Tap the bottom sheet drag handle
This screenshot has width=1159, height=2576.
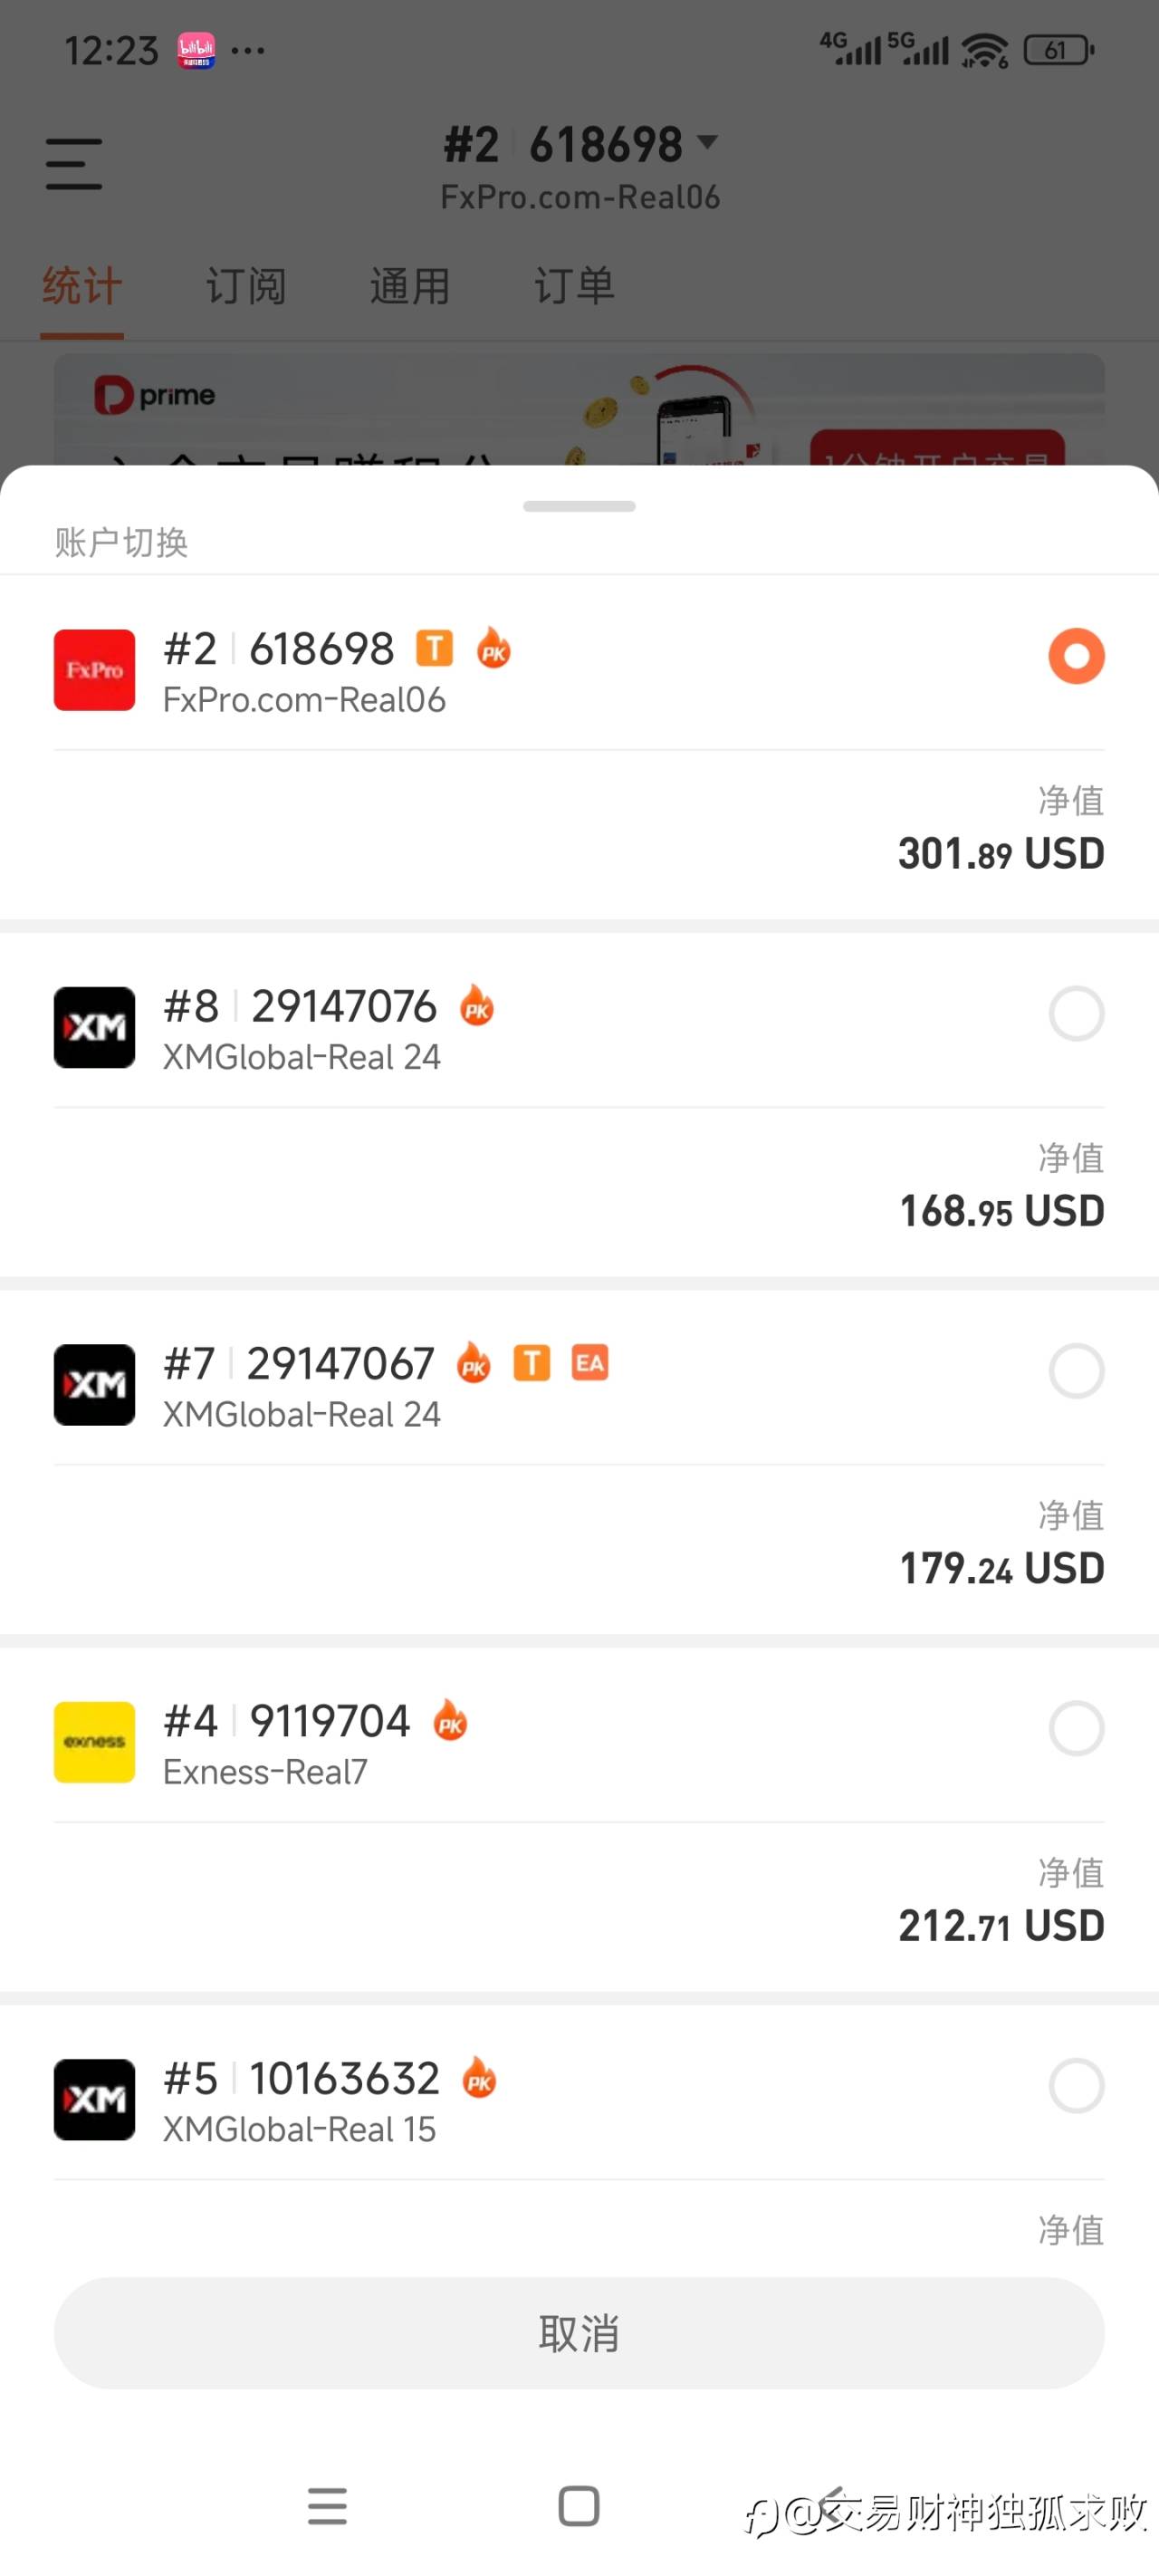pos(579,506)
